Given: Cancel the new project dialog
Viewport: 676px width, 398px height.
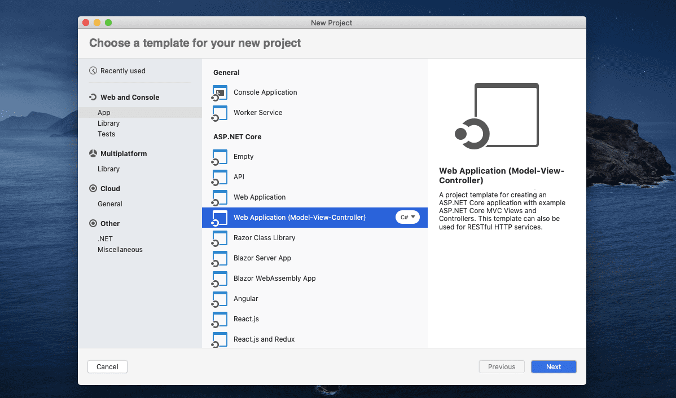Looking at the screenshot, I should click(x=107, y=366).
